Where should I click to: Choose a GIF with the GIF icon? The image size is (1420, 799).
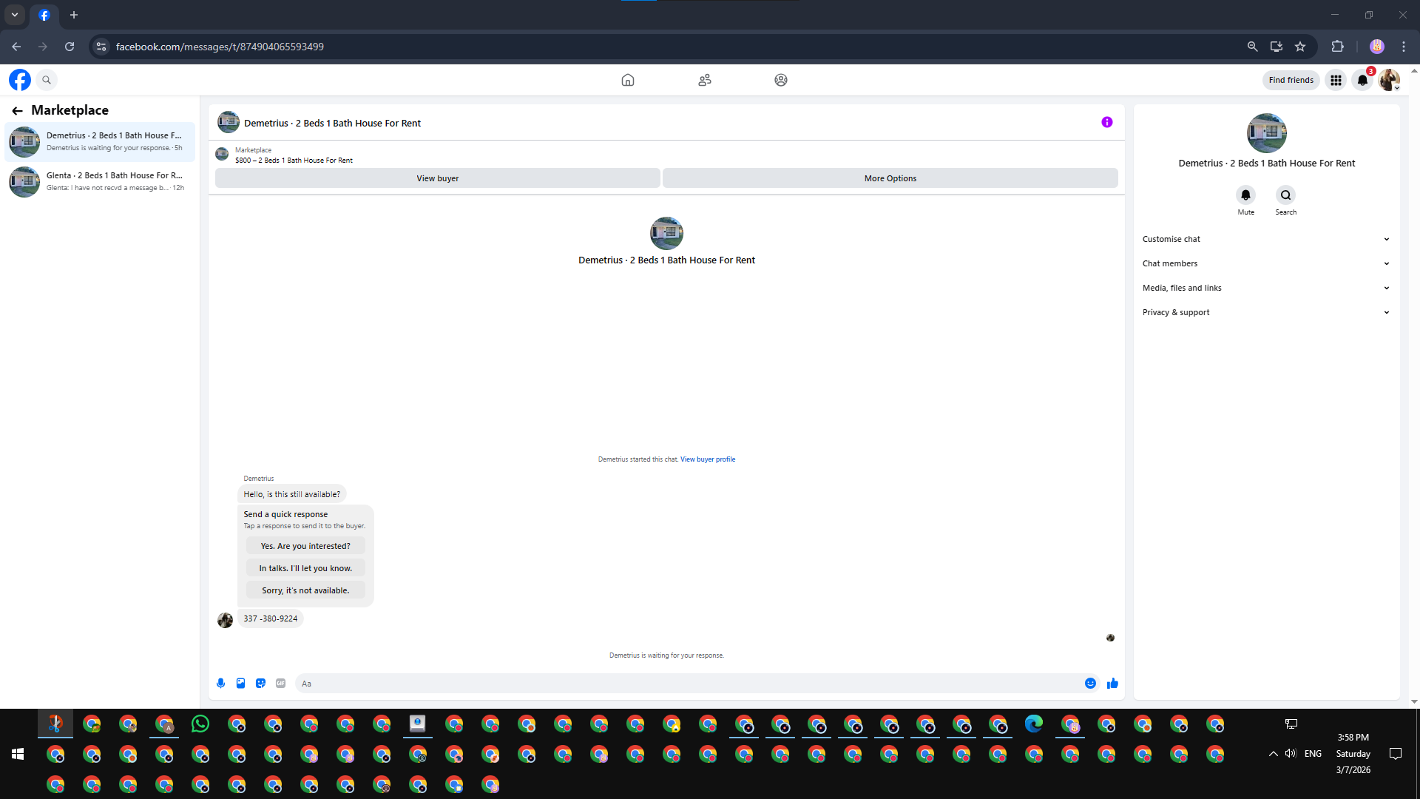click(280, 684)
